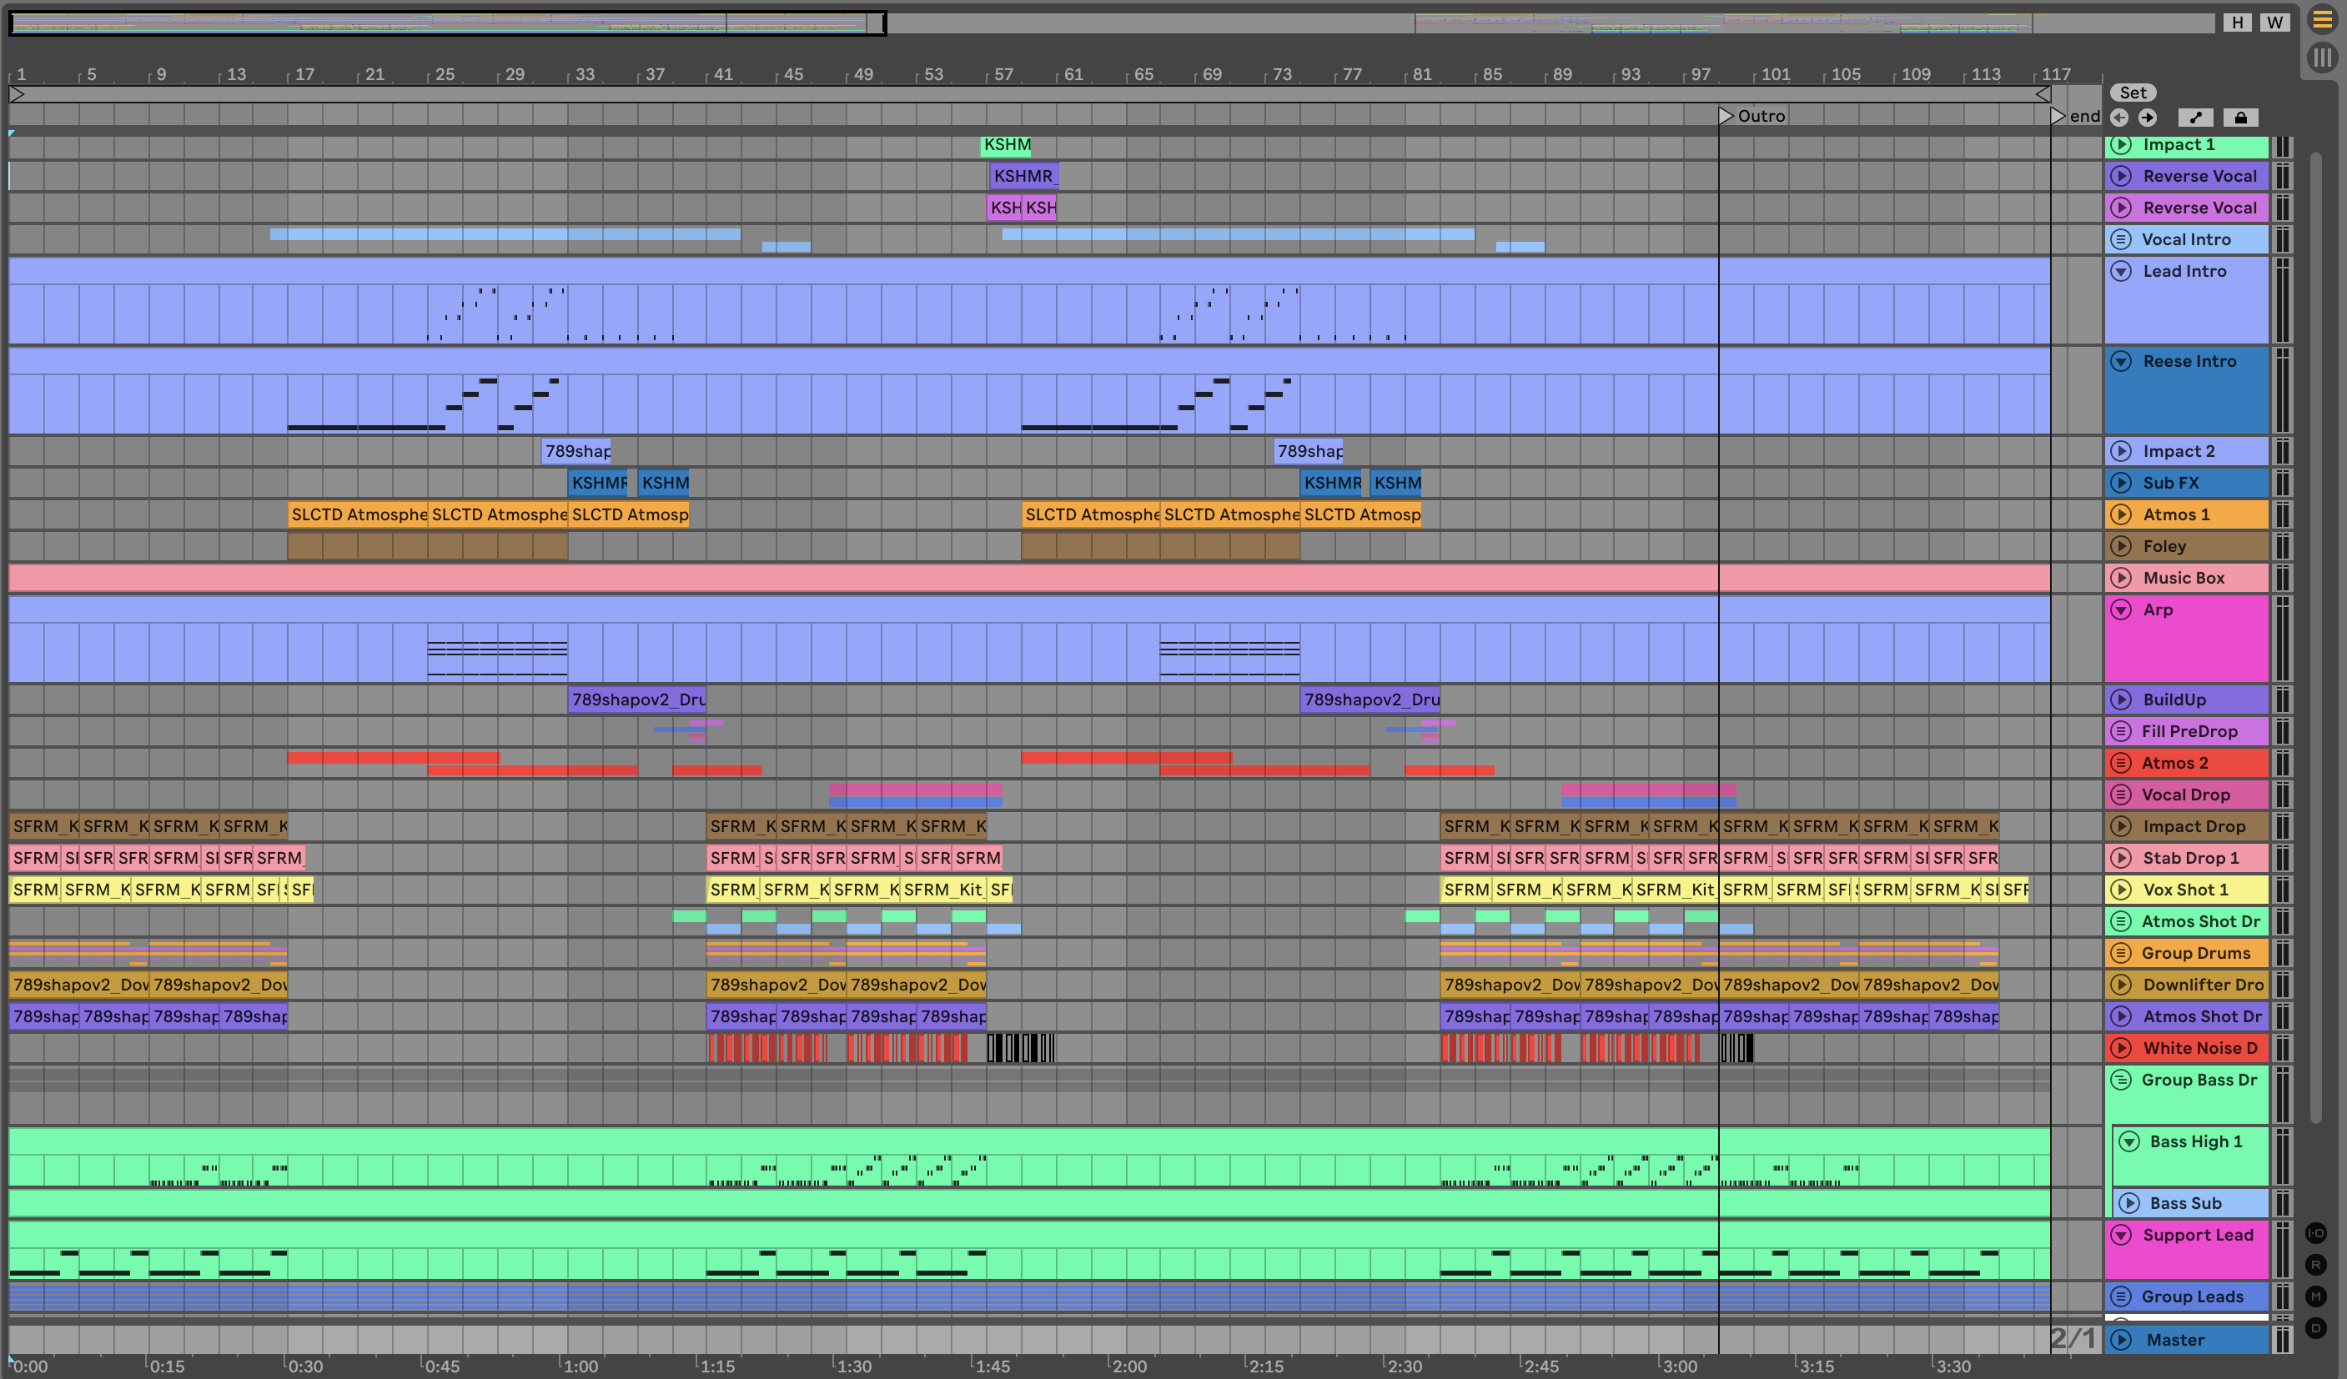
Task: Collapse the Lead Intro track
Action: coord(2121,271)
